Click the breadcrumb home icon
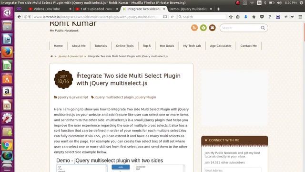This screenshot has width=305, height=172. 51,56
